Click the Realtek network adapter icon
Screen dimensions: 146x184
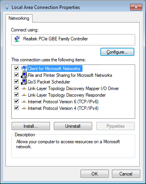coord(17,39)
